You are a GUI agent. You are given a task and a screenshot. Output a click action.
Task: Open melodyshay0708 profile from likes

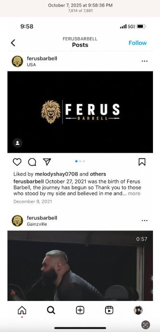click(56, 174)
